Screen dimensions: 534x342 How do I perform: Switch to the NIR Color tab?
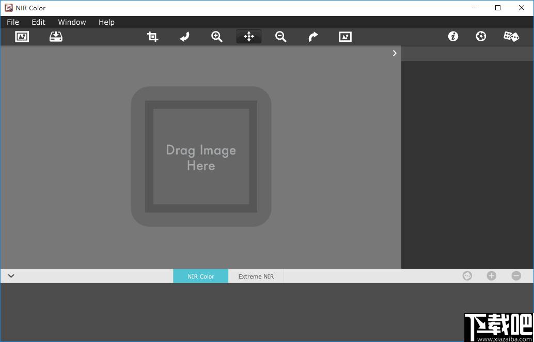(200, 276)
